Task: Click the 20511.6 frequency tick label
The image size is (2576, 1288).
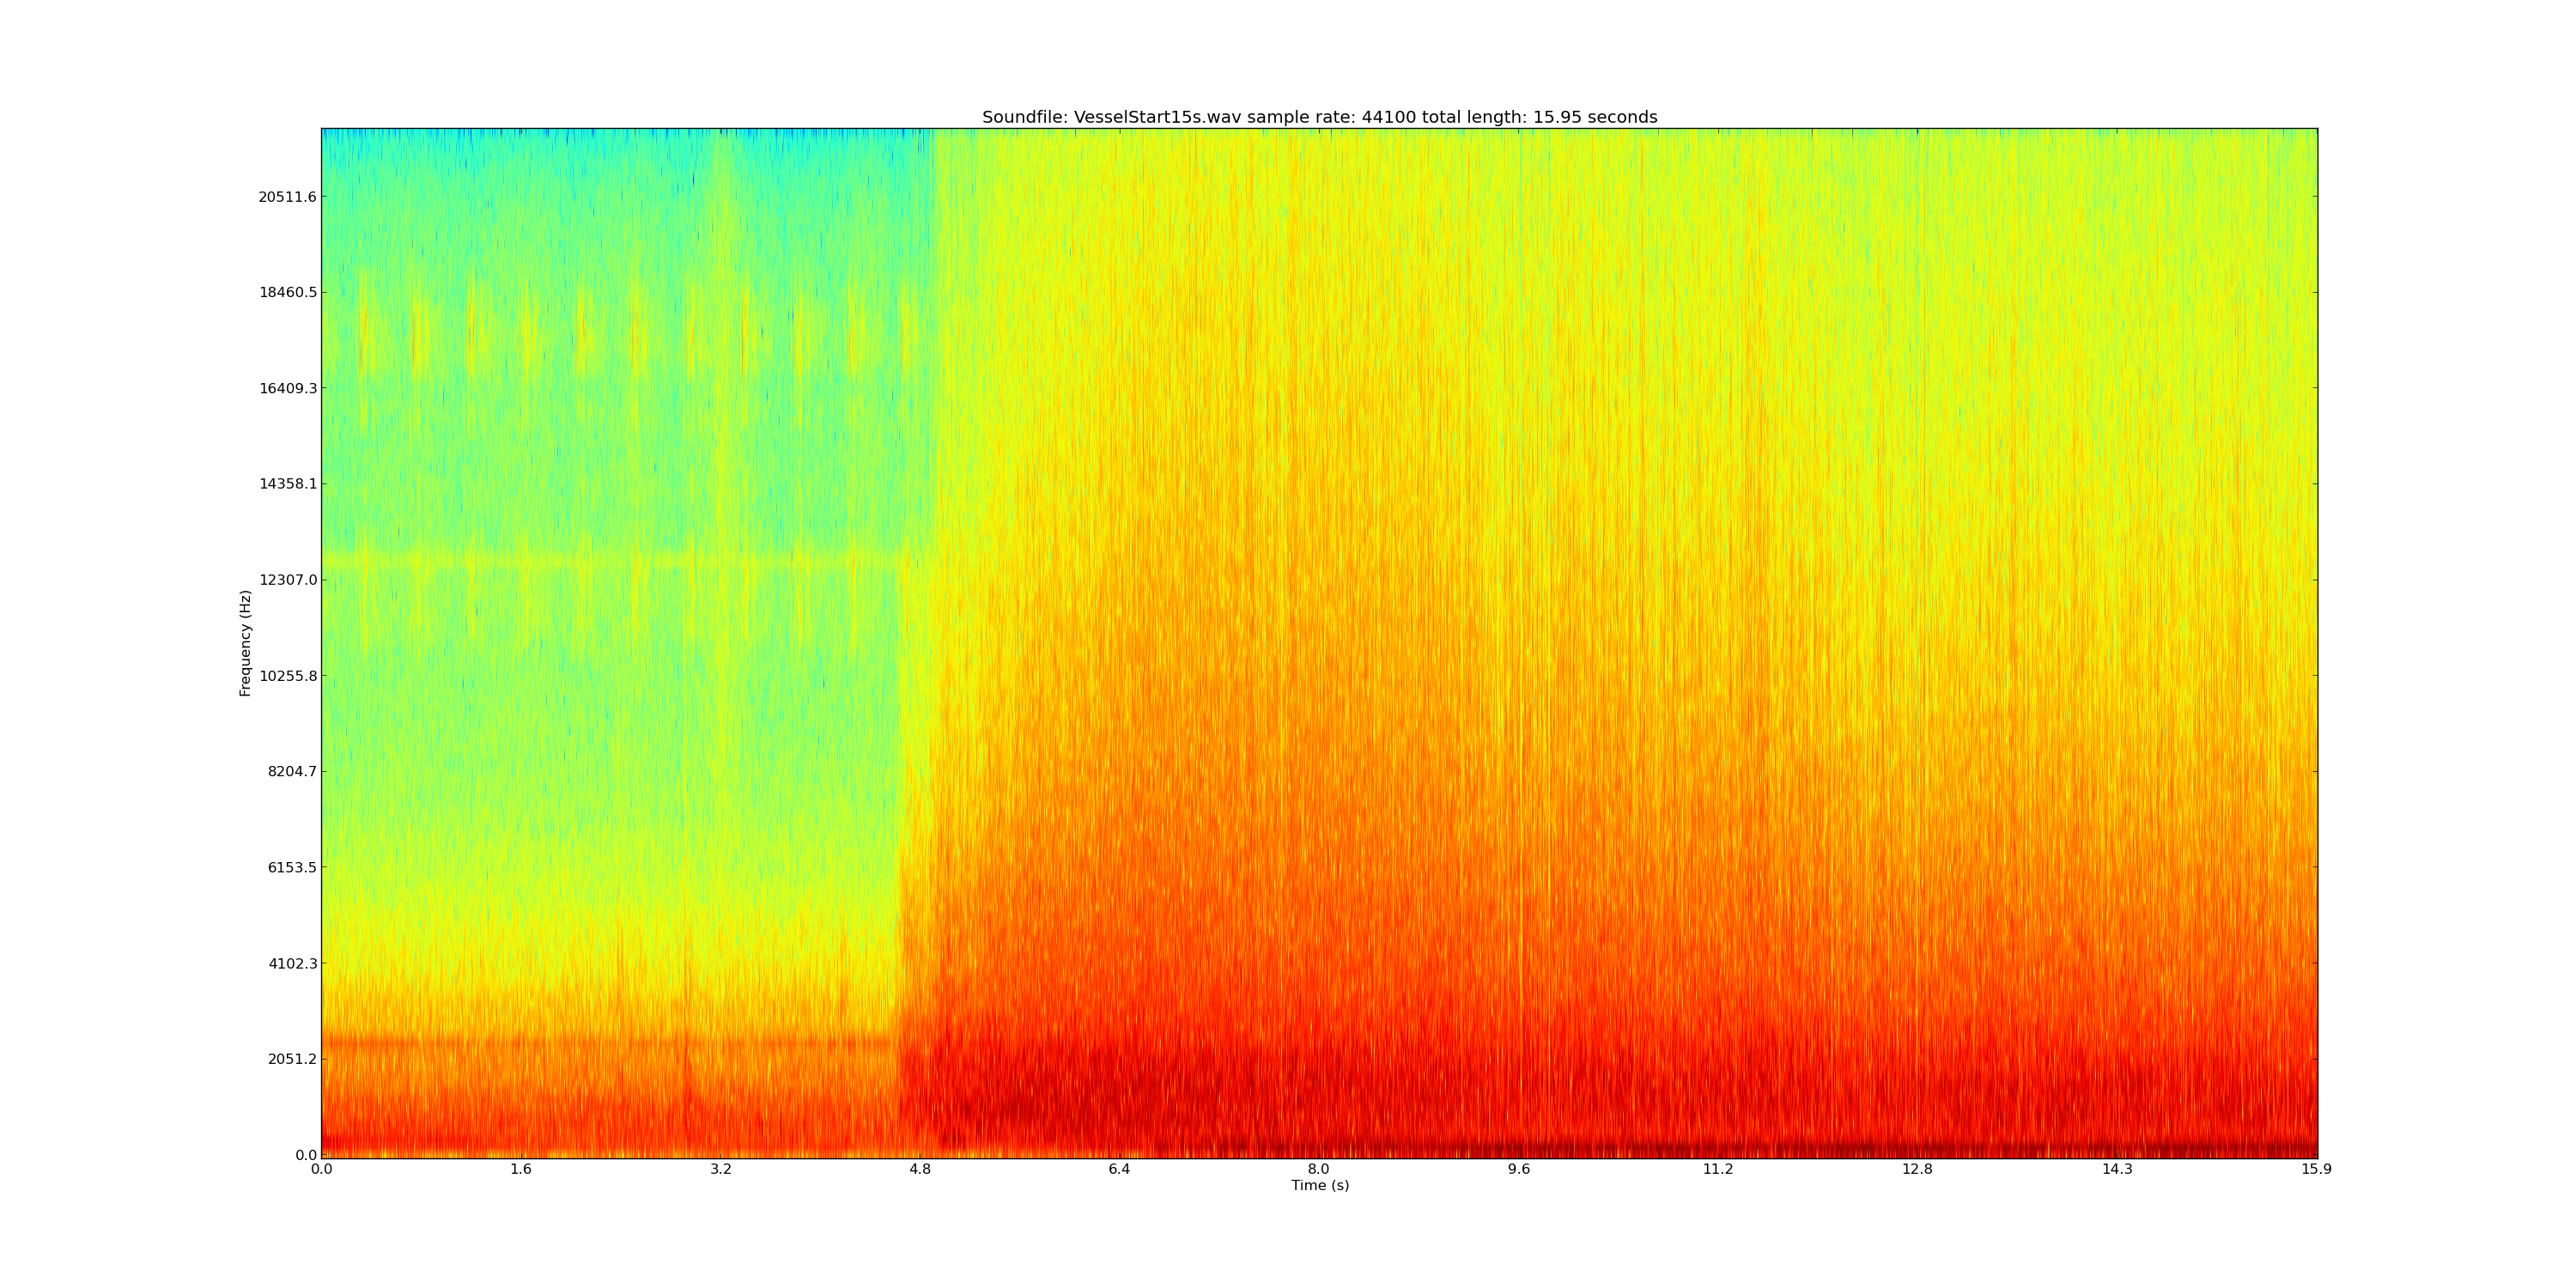Action: (287, 197)
